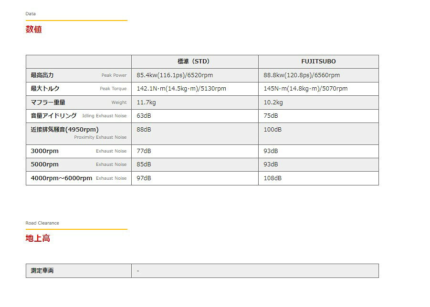The width and height of the screenshot is (430, 307).
Task: Click the 測定車両 row label
Action: pos(42,271)
